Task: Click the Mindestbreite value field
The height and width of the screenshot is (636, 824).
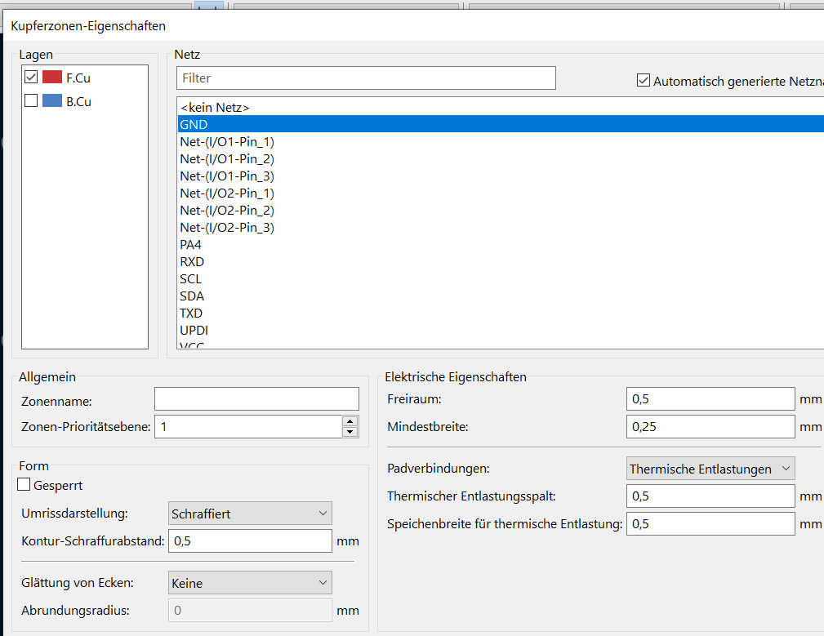Action: 710,426
